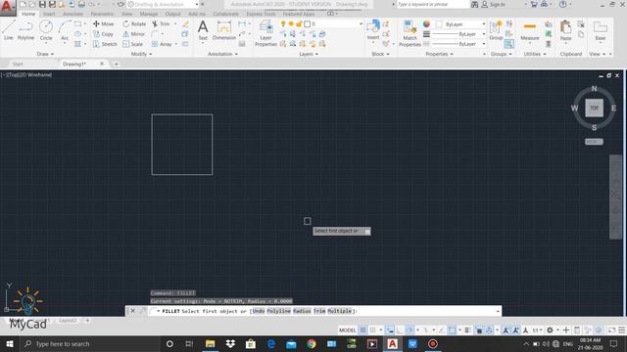Image resolution: width=627 pixels, height=352 pixels.
Task: Click the Fillet tool icon in Modify panel
Action: (155, 34)
